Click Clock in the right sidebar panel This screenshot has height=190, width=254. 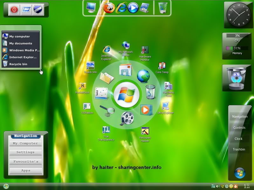239,139
